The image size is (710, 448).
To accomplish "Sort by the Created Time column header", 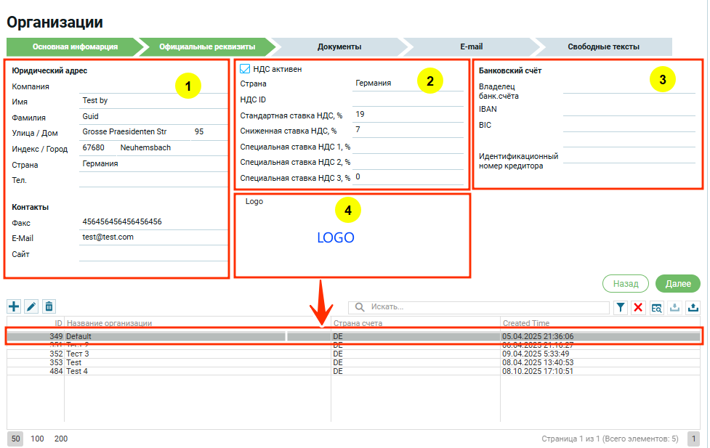I will (x=525, y=323).
